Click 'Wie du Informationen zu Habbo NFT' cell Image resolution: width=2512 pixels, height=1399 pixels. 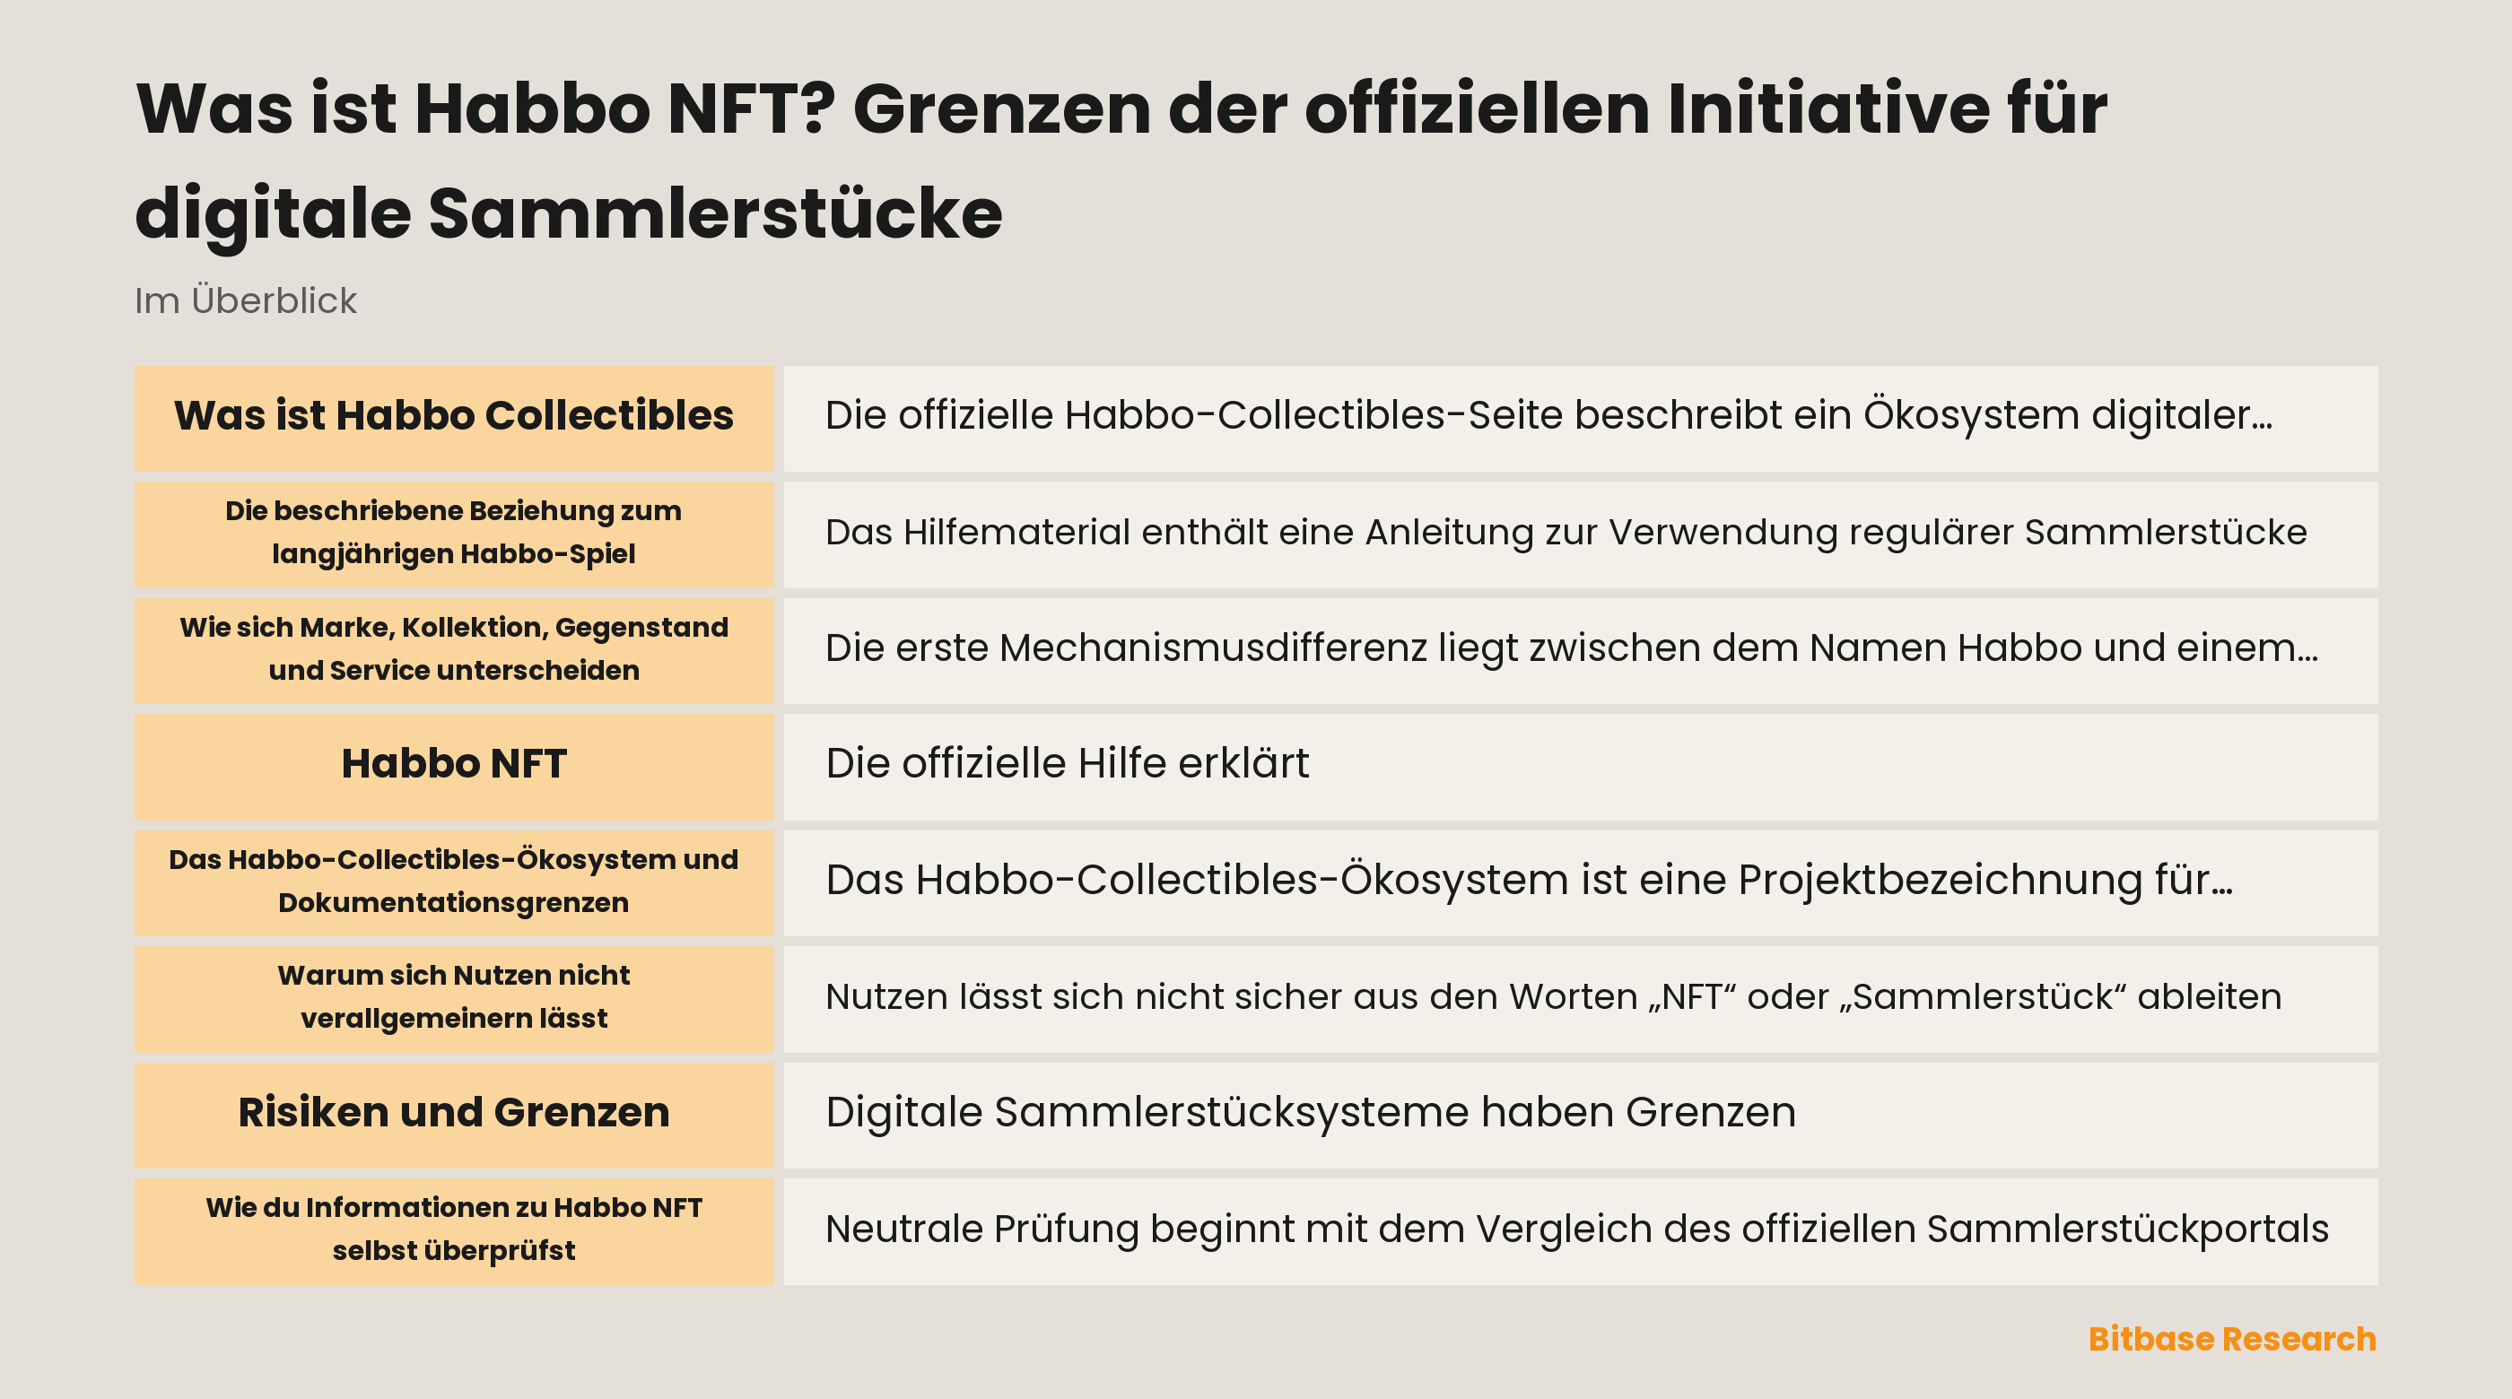(x=453, y=1230)
